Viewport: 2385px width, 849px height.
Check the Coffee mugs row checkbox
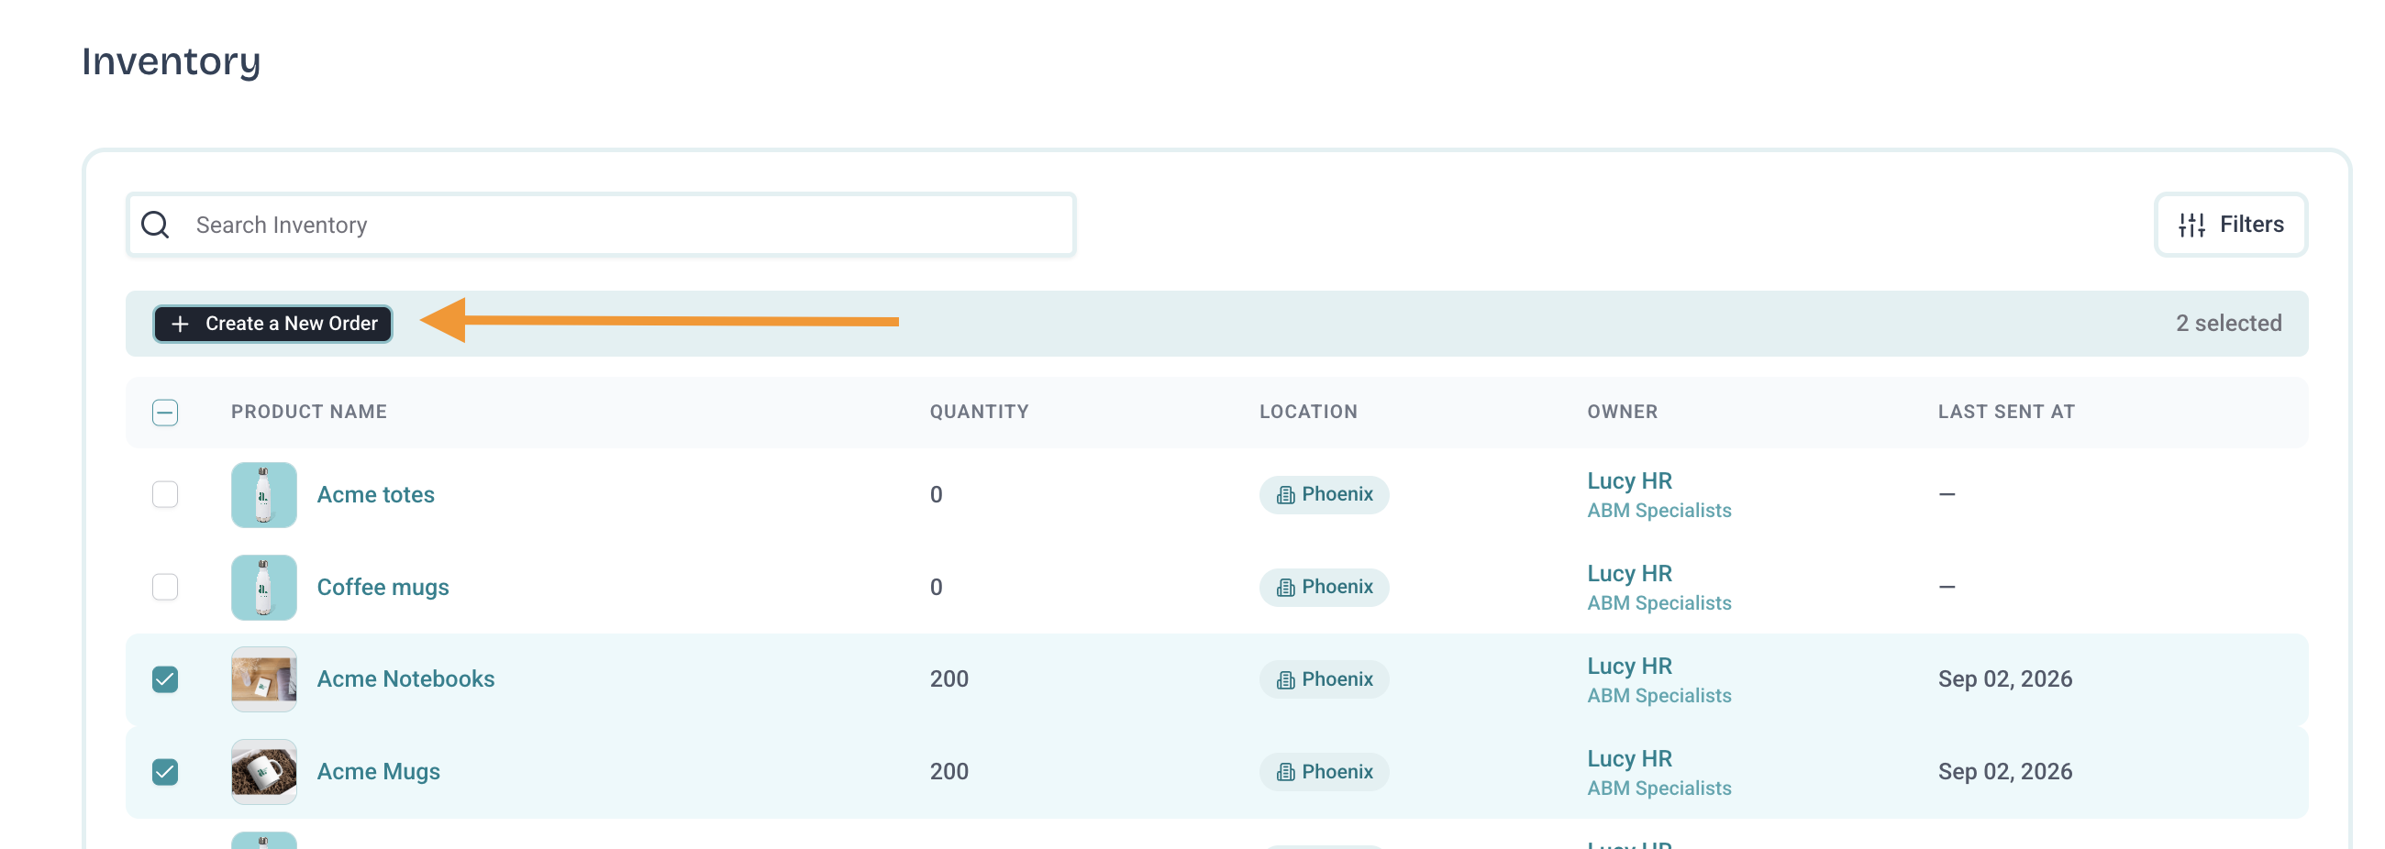(x=165, y=587)
